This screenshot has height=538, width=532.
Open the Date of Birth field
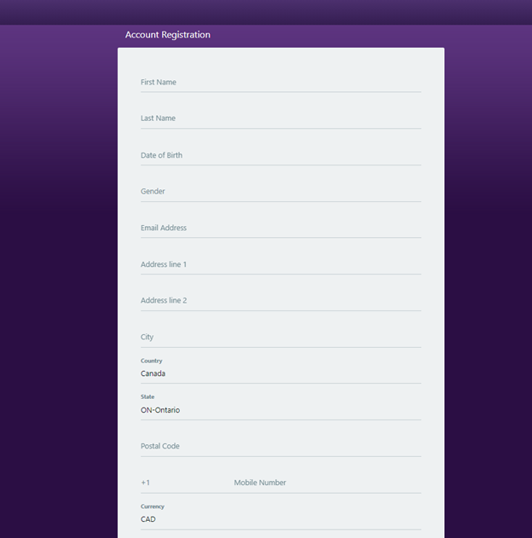click(280, 155)
